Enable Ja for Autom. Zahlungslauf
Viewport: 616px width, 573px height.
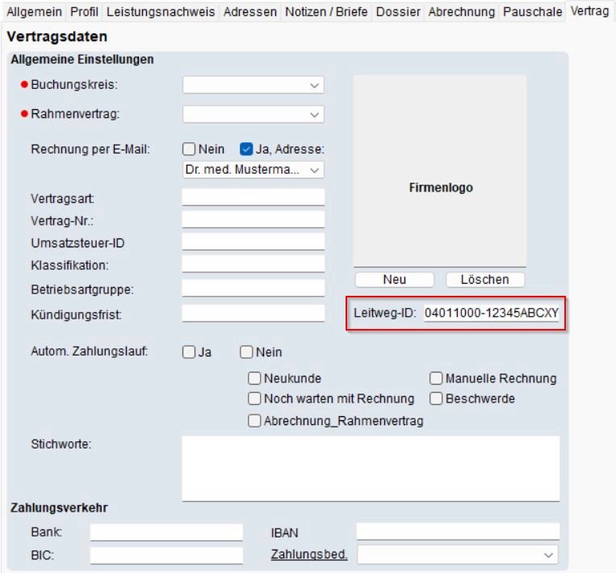tap(189, 352)
